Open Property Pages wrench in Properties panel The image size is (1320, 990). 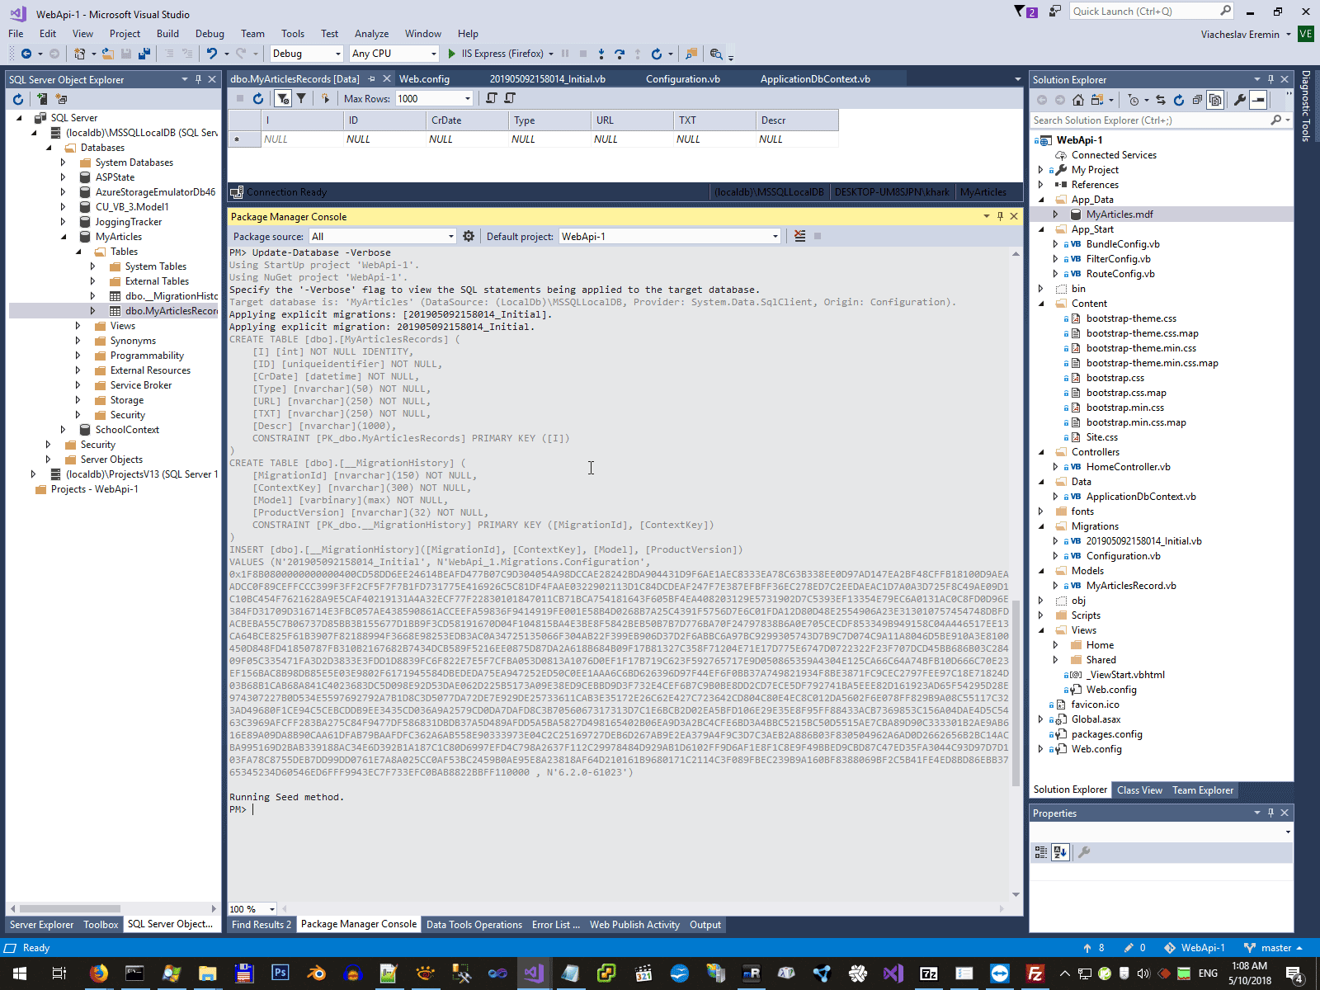click(x=1084, y=852)
